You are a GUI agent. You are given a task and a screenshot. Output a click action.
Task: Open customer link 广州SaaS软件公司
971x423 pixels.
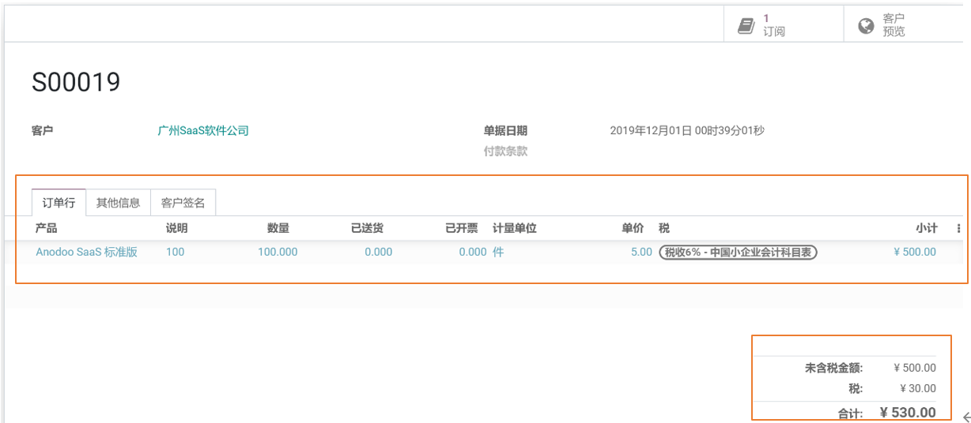(x=203, y=131)
